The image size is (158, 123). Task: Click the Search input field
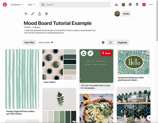[x=75, y=5]
